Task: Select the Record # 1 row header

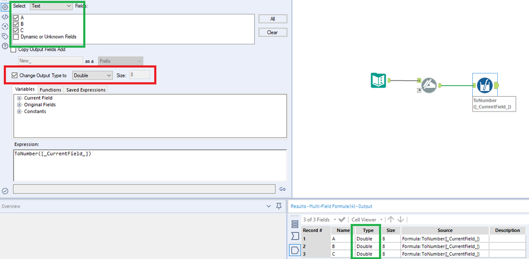Action: (x=316, y=238)
